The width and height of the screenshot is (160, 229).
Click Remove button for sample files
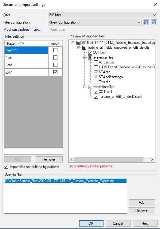[142, 210]
